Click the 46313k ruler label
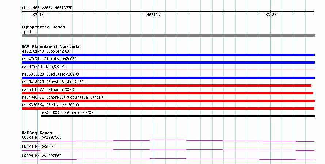Viewport: 325px width, 164px height. [270, 15]
